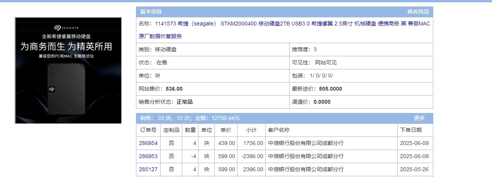This screenshot has height=177, width=492.
Task: Click the 渠道价 0.0000 cell
Action: 361,102
